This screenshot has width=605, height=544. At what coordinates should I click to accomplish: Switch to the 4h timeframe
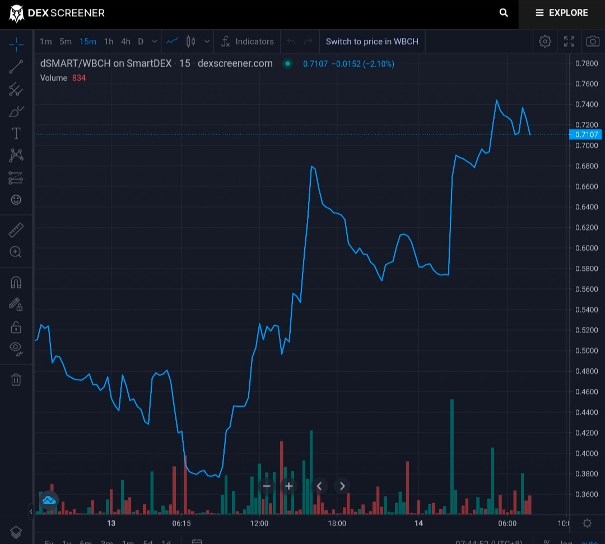pos(125,41)
